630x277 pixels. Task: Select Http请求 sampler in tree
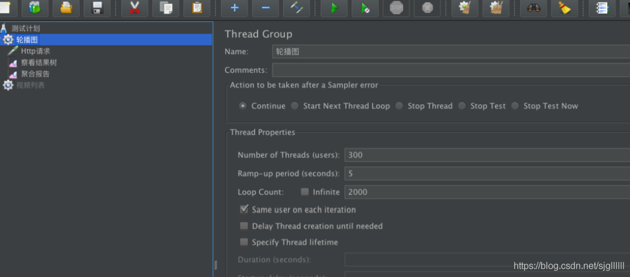35,51
